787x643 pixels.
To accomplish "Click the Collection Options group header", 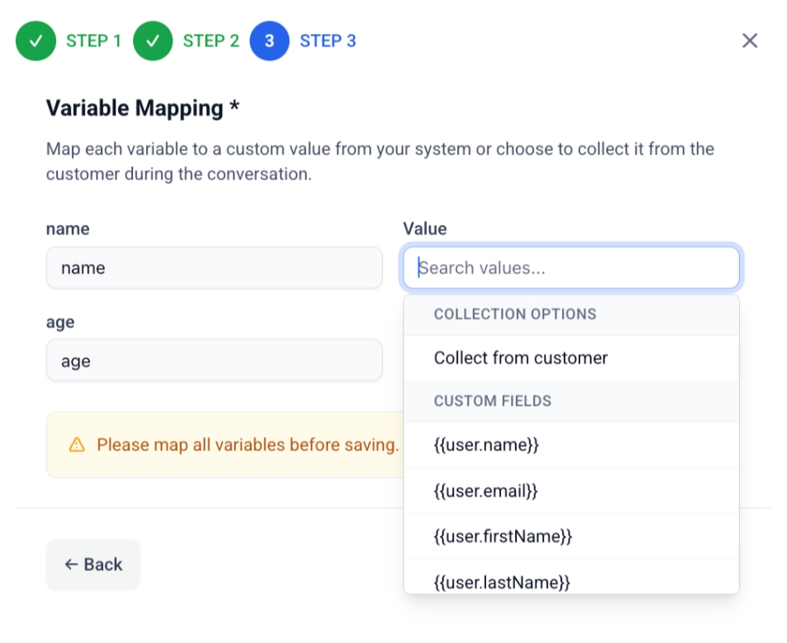I will 515,314.
